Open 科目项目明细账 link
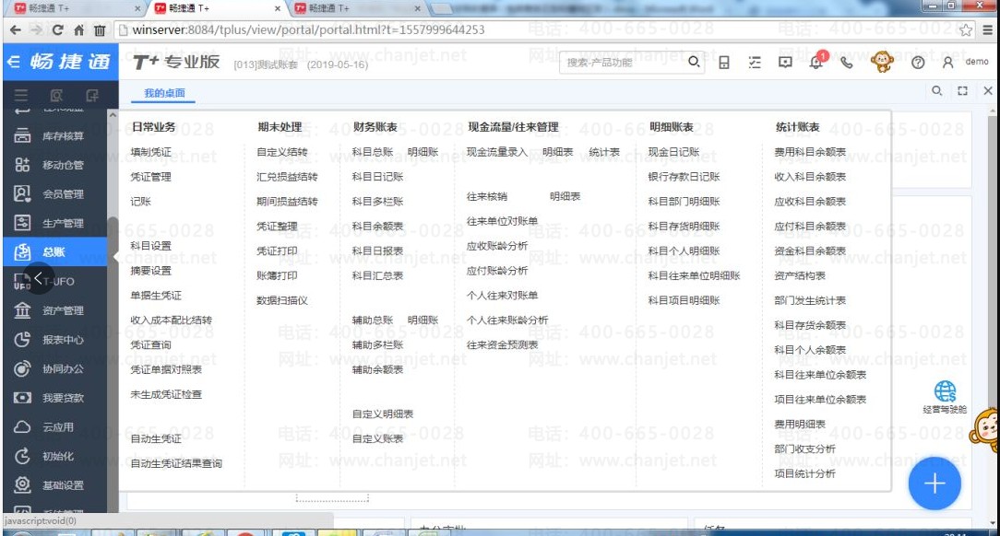 pos(684,300)
